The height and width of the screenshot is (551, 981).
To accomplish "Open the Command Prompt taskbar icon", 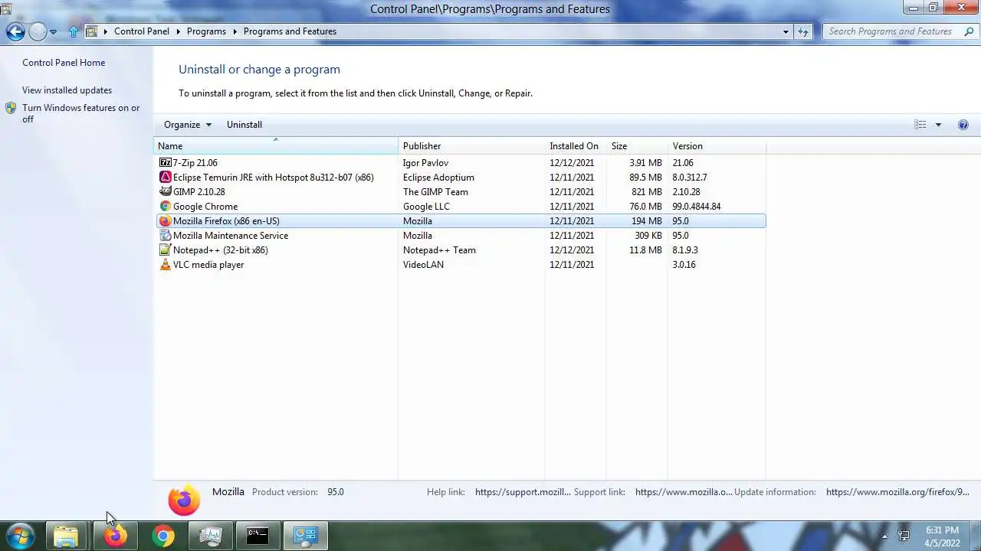I will (258, 536).
